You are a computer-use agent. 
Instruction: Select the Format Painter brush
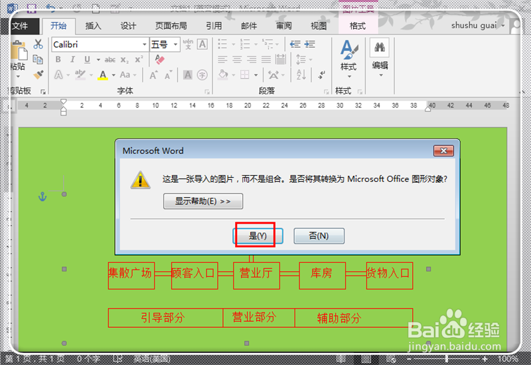coord(38,74)
